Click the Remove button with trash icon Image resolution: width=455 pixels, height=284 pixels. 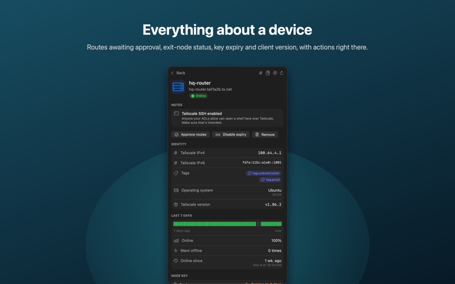pyautogui.click(x=265, y=135)
